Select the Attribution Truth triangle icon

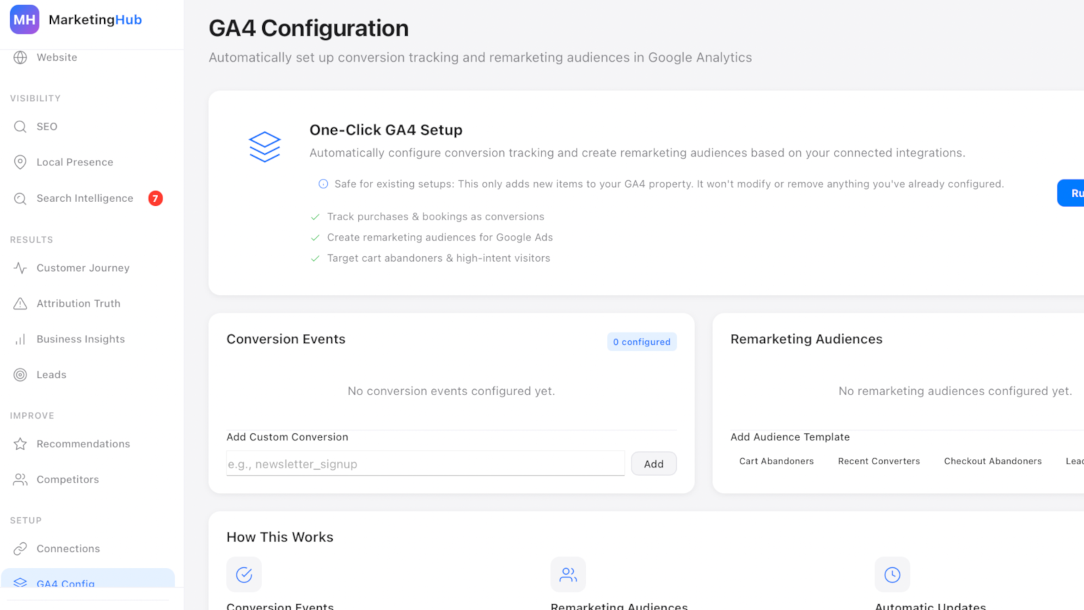[x=20, y=303]
